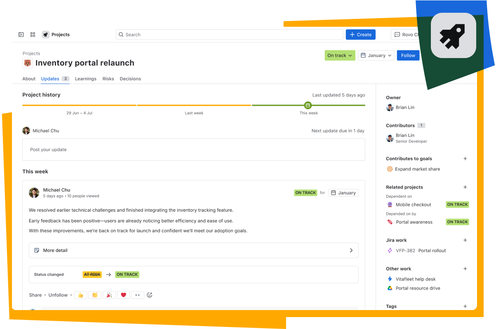This screenshot has height=329, width=496.
Task: Click the Post your update field
Action: pyautogui.click(x=193, y=149)
